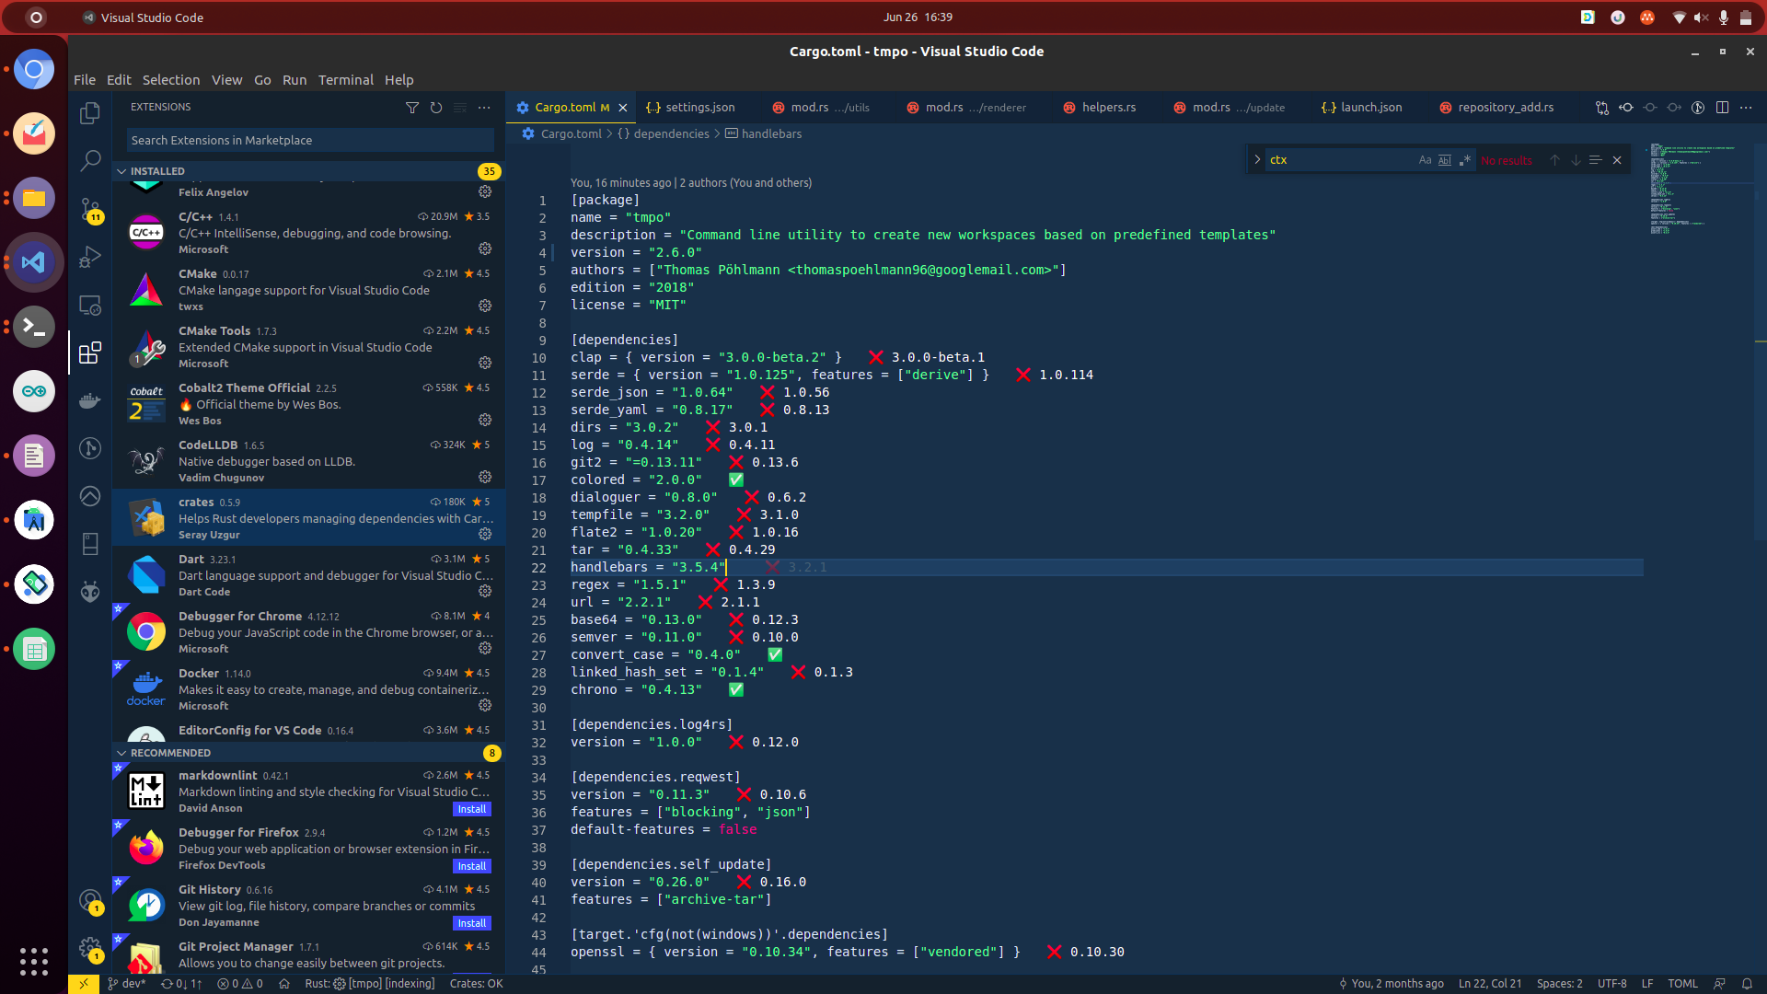The height and width of the screenshot is (994, 1767).
Task: Install the markdownlint extension
Action: click(472, 809)
